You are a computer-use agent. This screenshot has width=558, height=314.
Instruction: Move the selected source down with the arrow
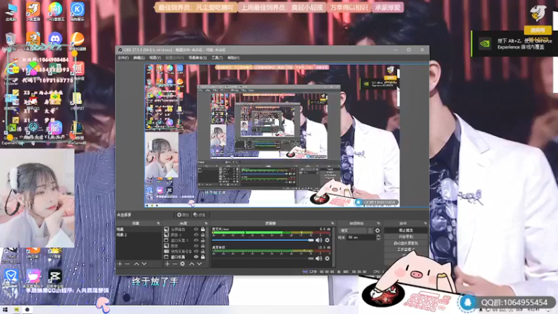(x=199, y=264)
